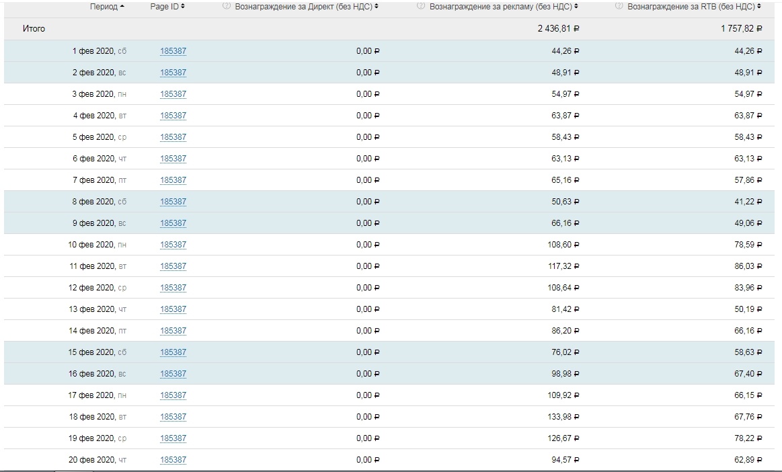Screen dimensions: 782x472
Task: Click date cell 14 фев 2020, пт
Action: pyautogui.click(x=97, y=330)
